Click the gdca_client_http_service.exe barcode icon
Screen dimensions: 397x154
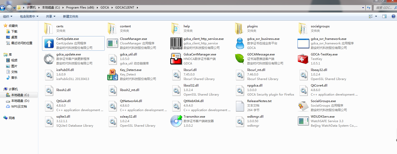[x=176, y=43]
